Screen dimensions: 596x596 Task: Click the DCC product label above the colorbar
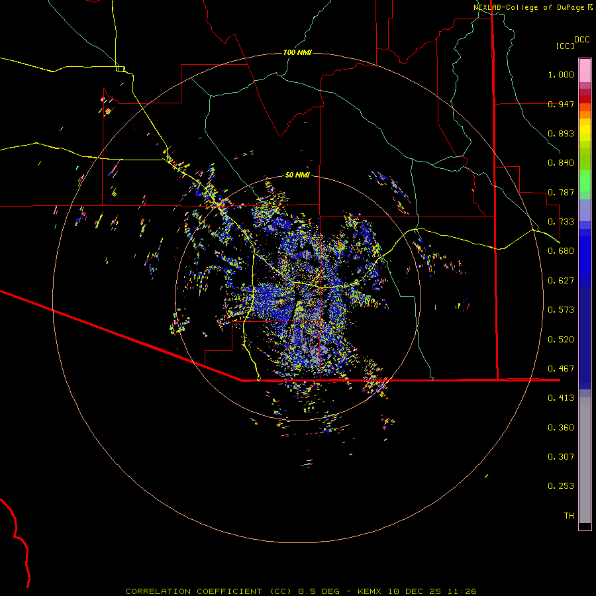pyautogui.click(x=582, y=40)
